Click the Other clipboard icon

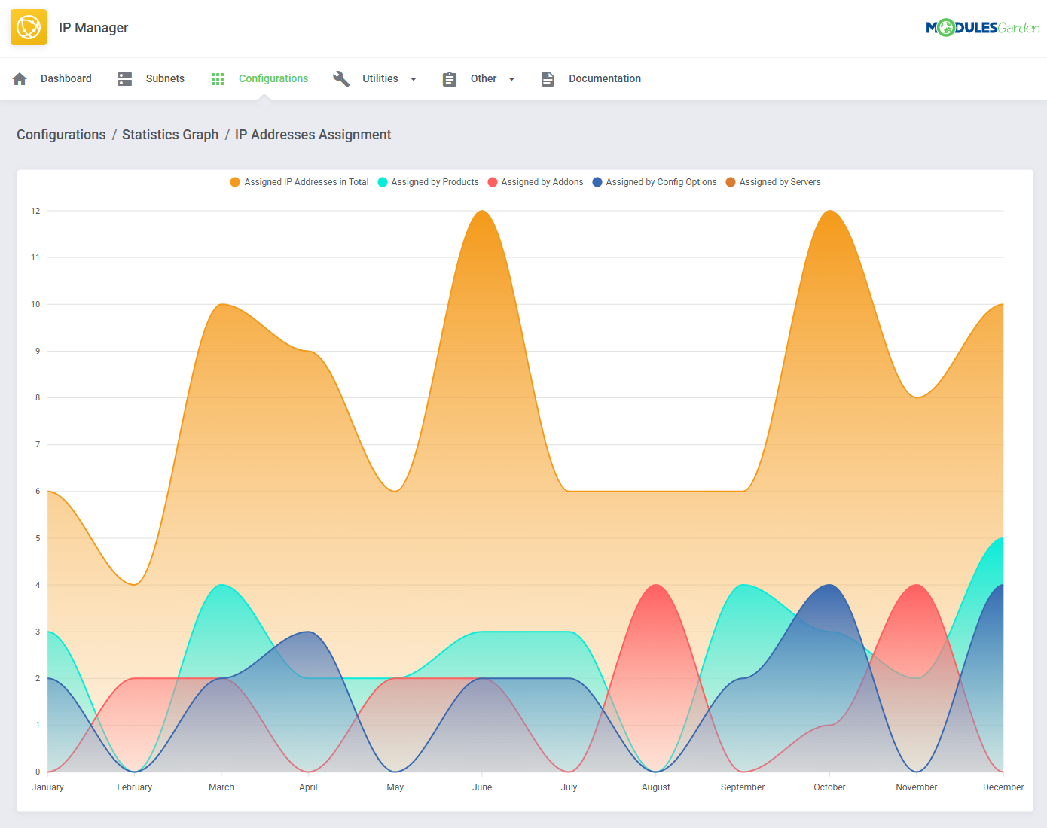click(x=450, y=79)
